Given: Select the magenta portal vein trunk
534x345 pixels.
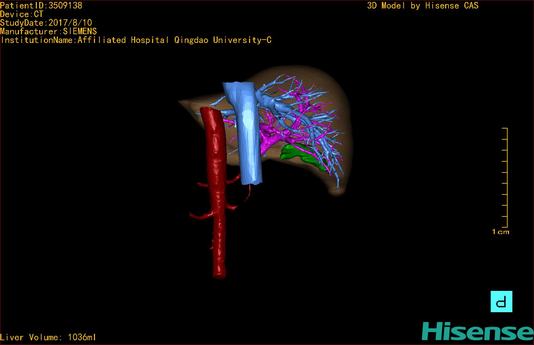Looking at the screenshot, I should click(x=270, y=139).
